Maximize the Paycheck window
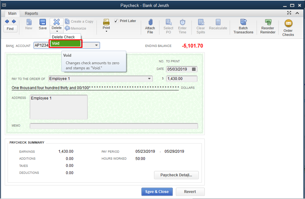The width and height of the screenshot is (305, 199). (292, 5)
